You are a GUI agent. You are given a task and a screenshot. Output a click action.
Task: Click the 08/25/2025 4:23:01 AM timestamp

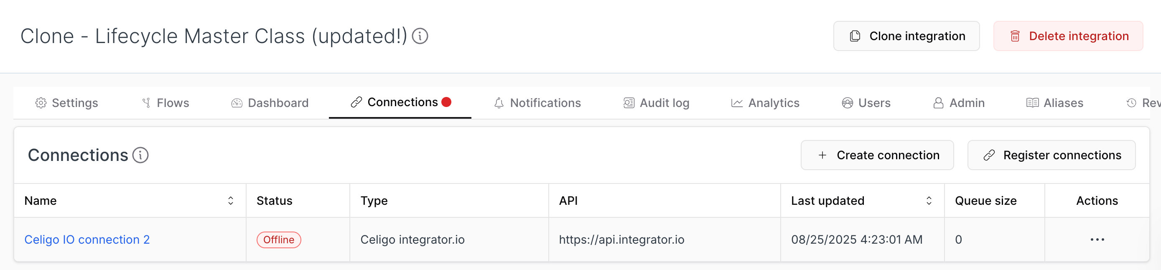click(x=857, y=239)
